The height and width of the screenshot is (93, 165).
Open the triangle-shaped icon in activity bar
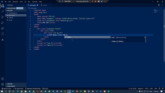coord(3,40)
